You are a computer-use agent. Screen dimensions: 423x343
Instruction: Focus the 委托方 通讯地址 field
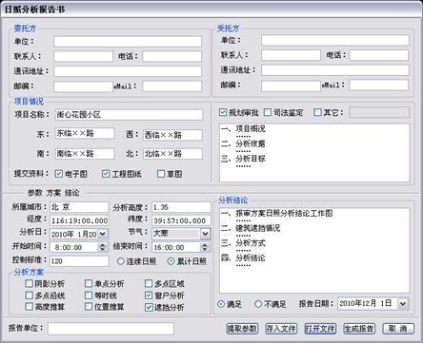pos(128,71)
